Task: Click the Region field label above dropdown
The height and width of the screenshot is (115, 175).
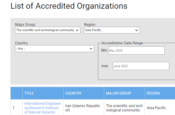Action: click(x=90, y=25)
